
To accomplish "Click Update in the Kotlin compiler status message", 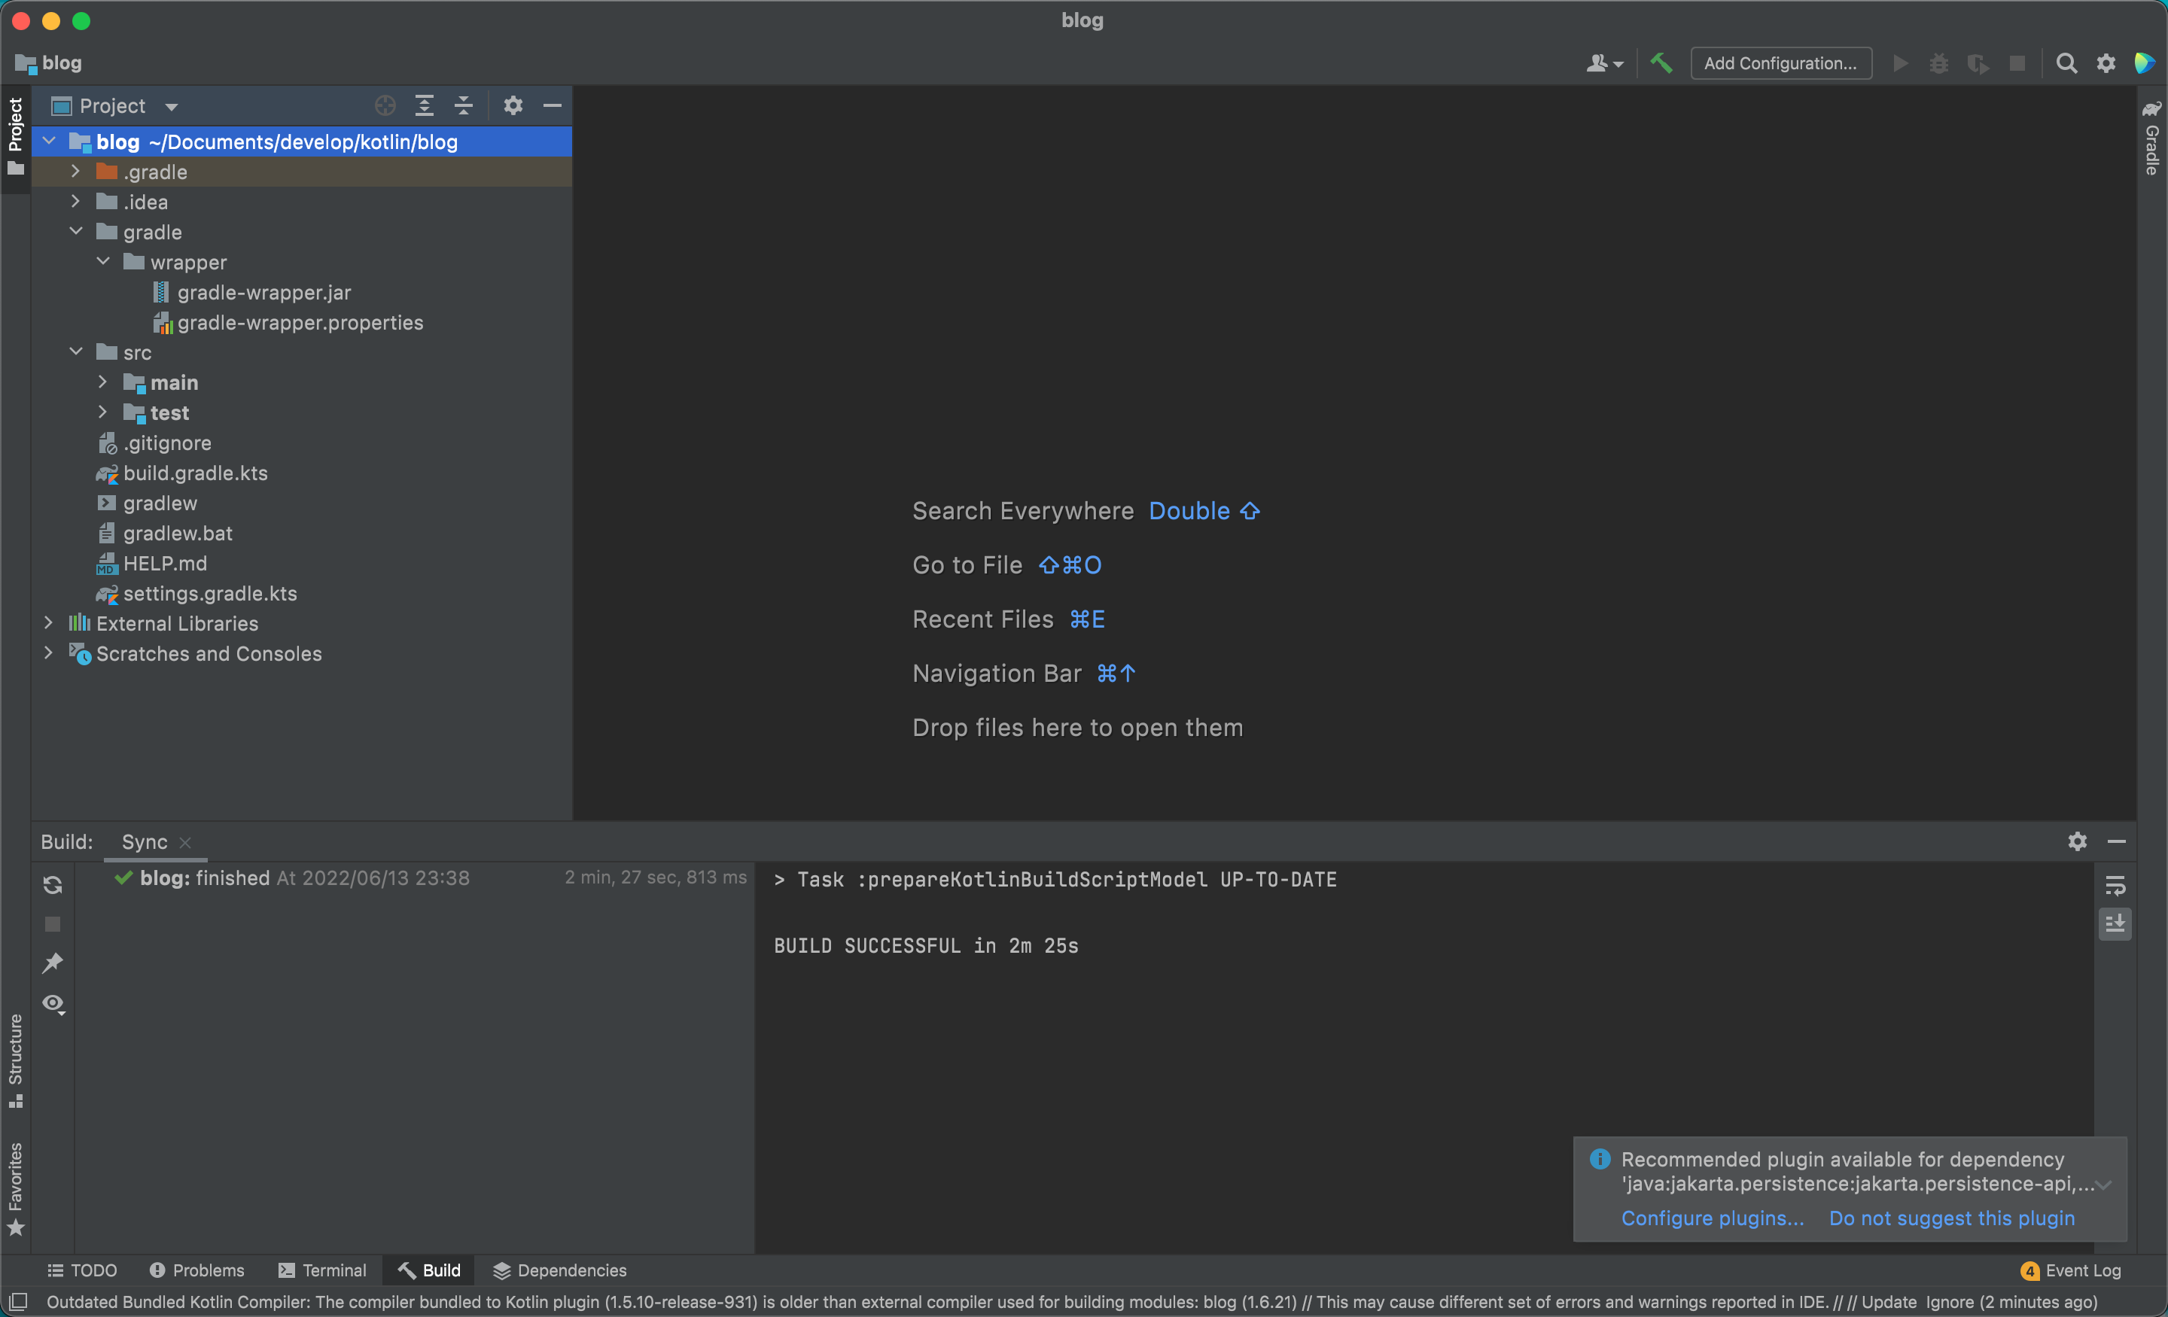I will (x=1888, y=1302).
